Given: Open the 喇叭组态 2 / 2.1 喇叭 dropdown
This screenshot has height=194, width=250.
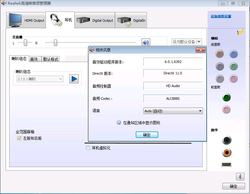Looking at the screenshot, I should coord(40,79).
